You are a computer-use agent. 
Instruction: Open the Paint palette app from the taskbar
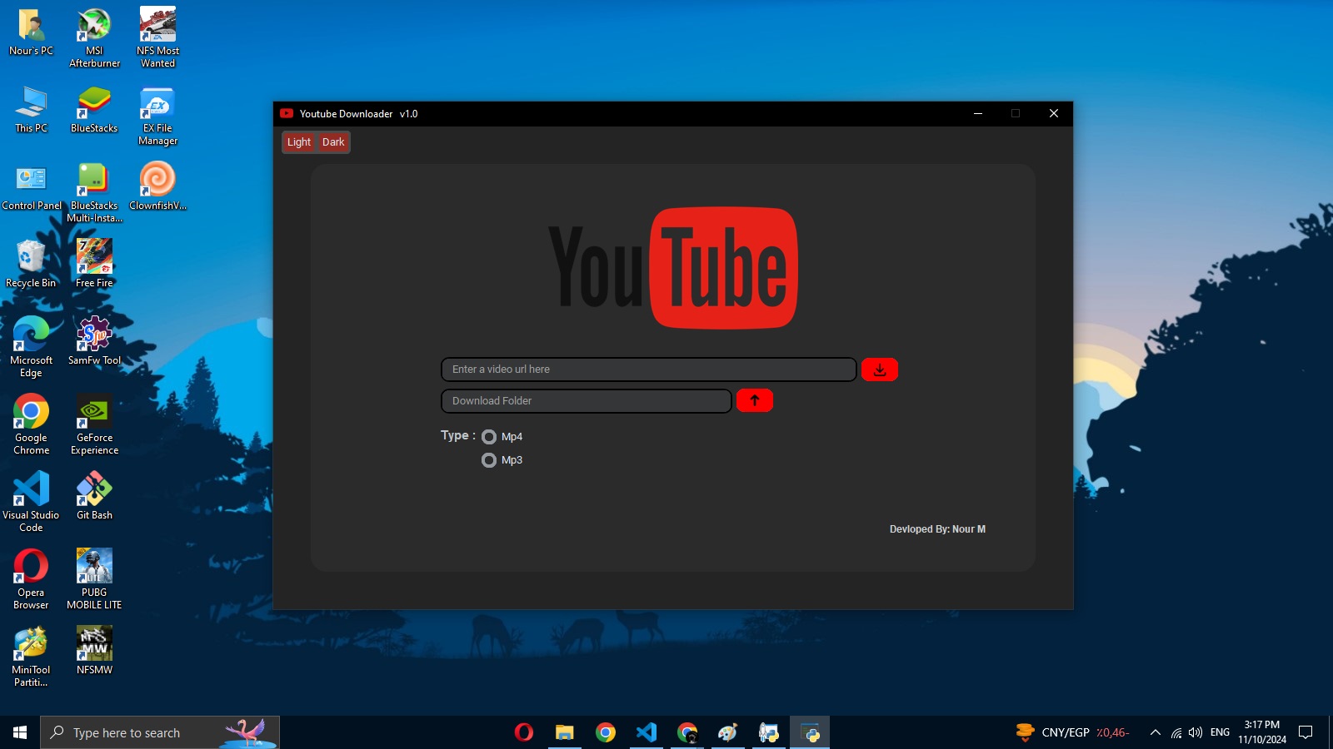pos(728,732)
